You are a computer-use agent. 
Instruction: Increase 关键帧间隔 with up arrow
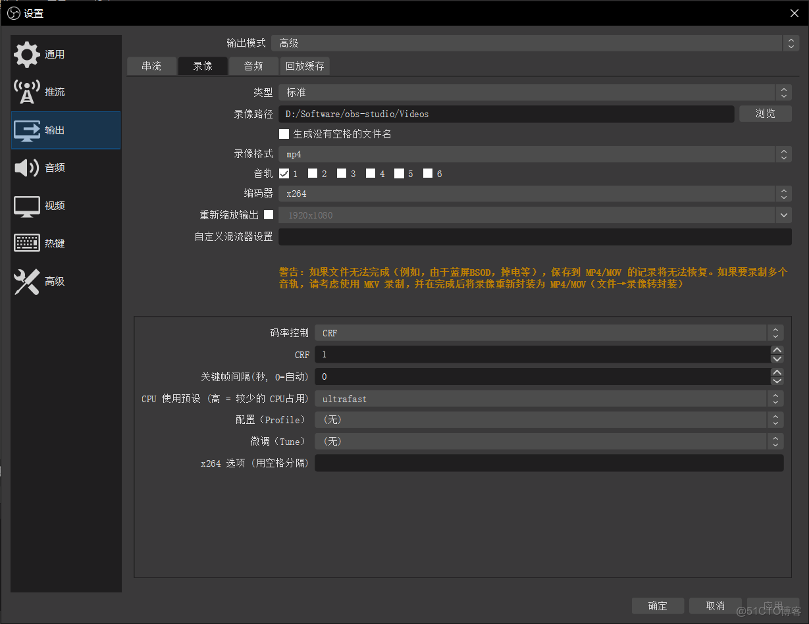click(x=777, y=373)
